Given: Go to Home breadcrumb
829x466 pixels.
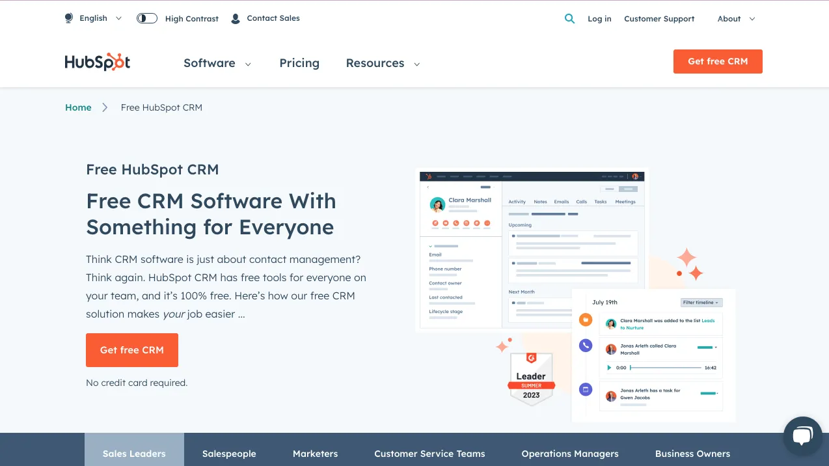Looking at the screenshot, I should (78, 107).
